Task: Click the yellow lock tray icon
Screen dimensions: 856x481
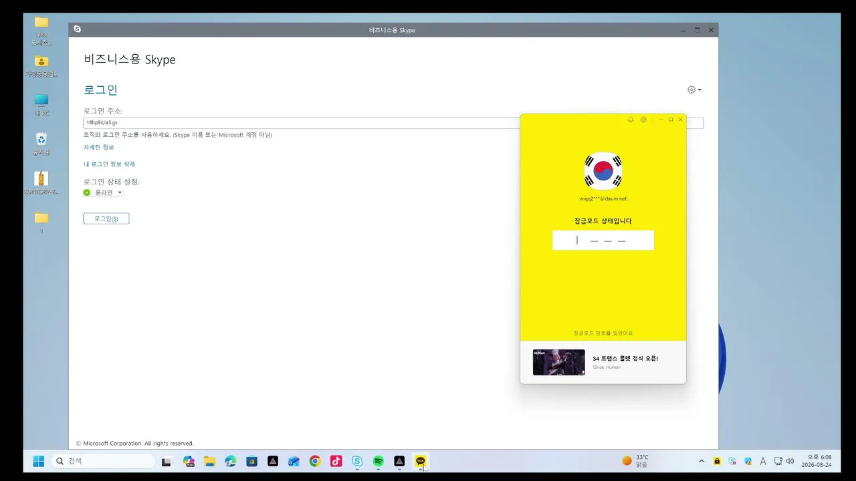Action: [717, 461]
